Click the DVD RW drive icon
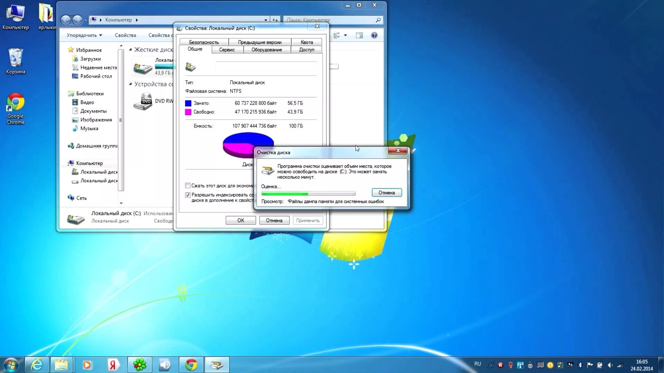 143,102
